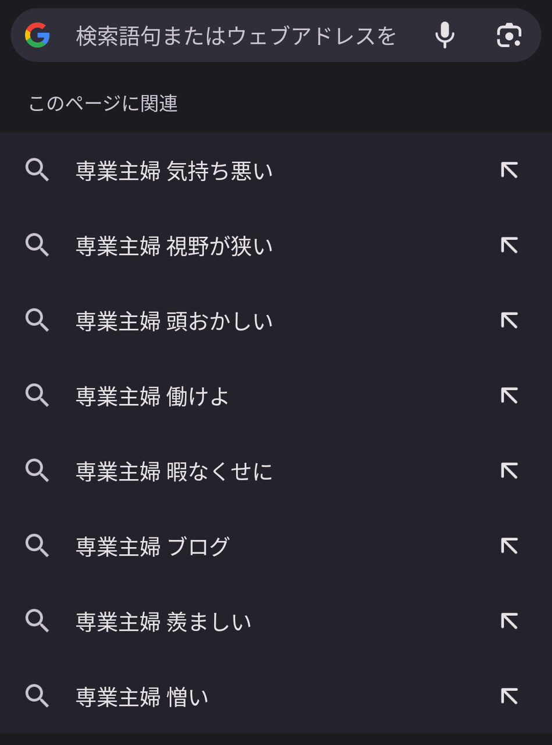This screenshot has height=745, width=552.
Task: Insert '専業主婦 羨ましい' suggestion with arrow icon
Action: click(x=509, y=621)
